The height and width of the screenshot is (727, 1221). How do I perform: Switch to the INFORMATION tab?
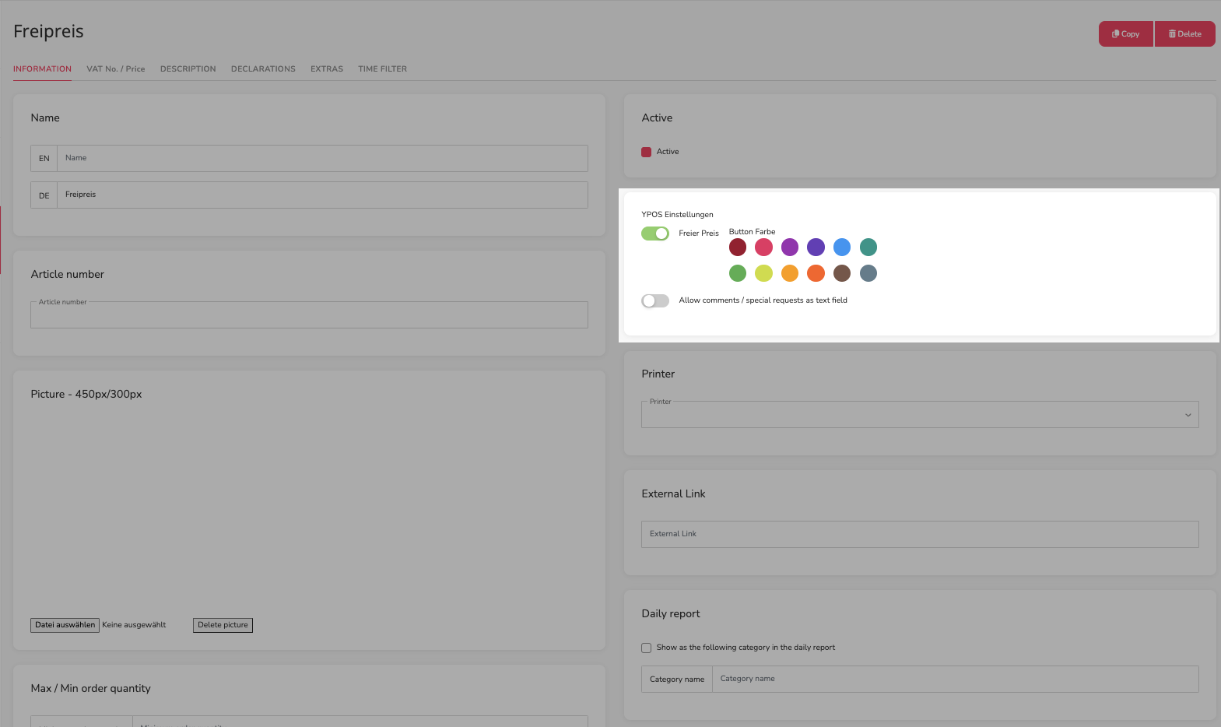point(42,69)
